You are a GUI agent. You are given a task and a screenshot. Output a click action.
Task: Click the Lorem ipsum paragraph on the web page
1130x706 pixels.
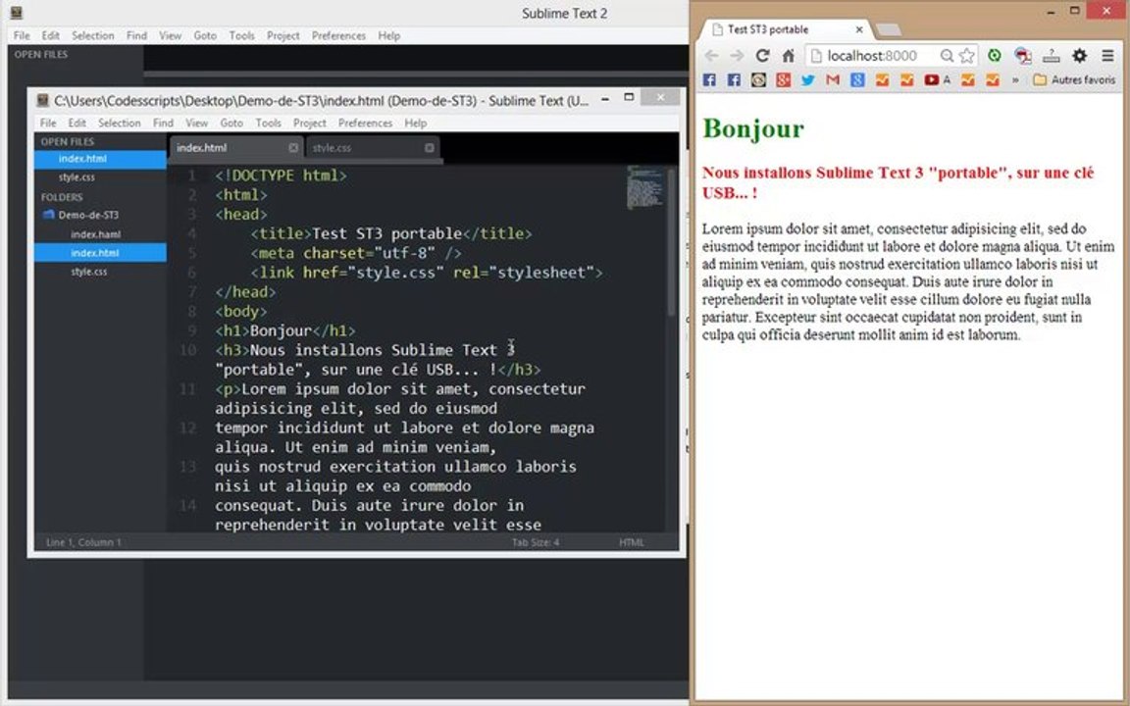point(908,281)
